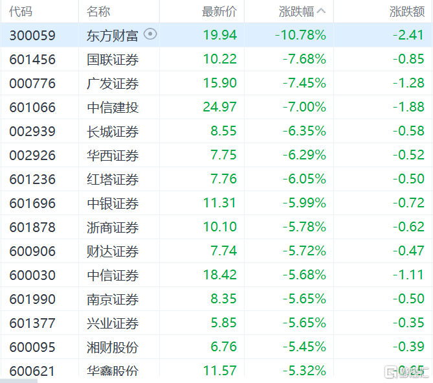Click change percent -6.05%
Screen dimensions: 433x383
[x=304, y=179]
